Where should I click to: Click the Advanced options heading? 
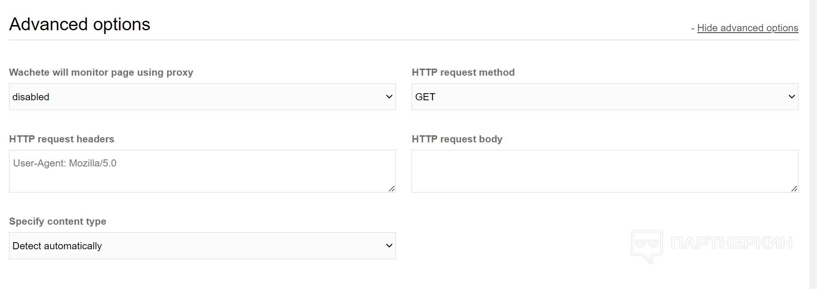point(80,24)
